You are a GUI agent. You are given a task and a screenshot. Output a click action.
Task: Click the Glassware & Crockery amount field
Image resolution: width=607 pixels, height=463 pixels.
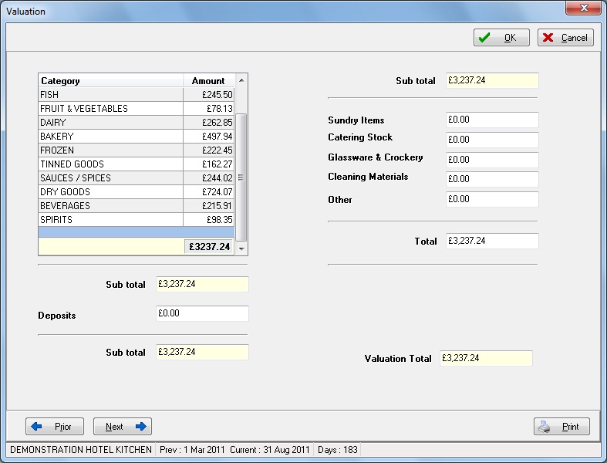pos(492,160)
